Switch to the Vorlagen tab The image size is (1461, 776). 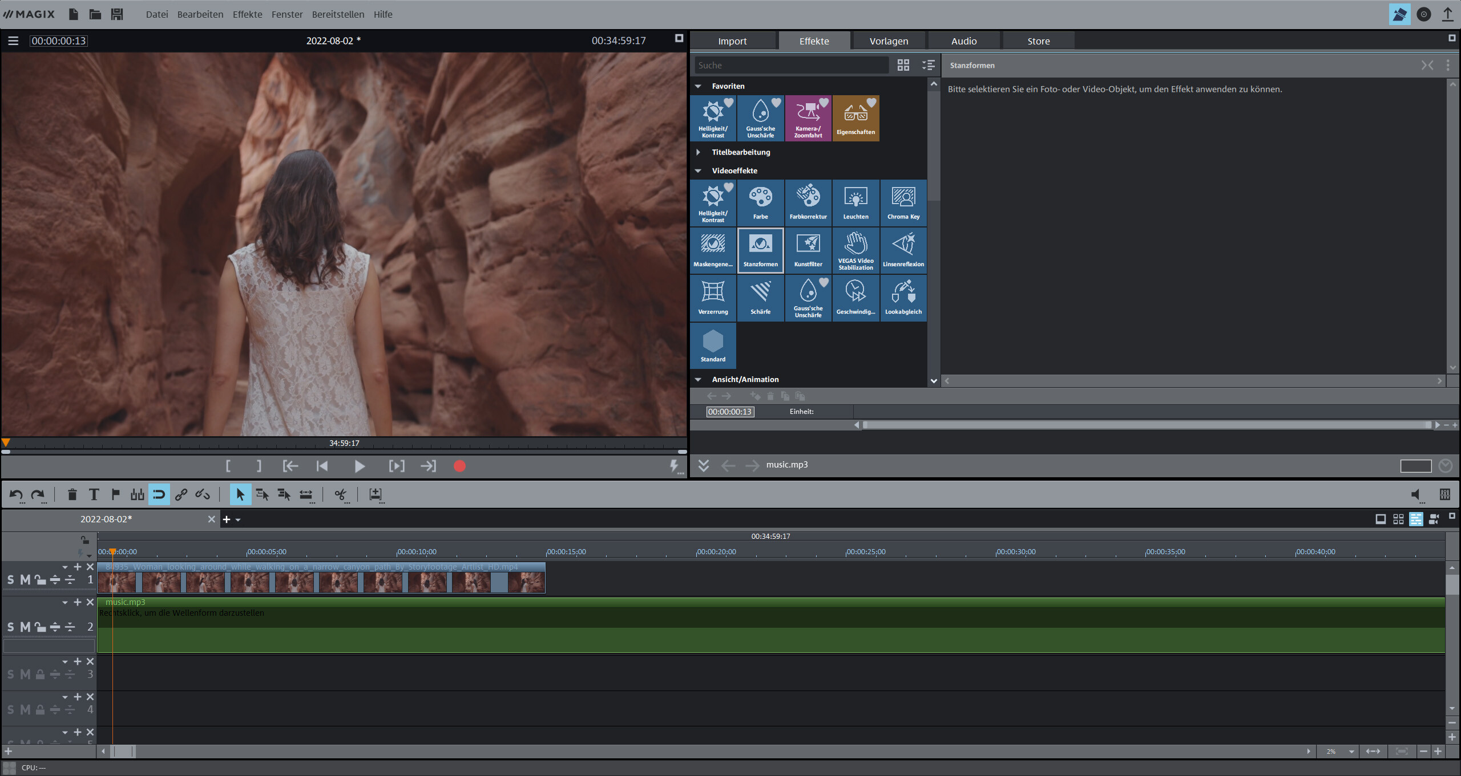[x=888, y=40]
